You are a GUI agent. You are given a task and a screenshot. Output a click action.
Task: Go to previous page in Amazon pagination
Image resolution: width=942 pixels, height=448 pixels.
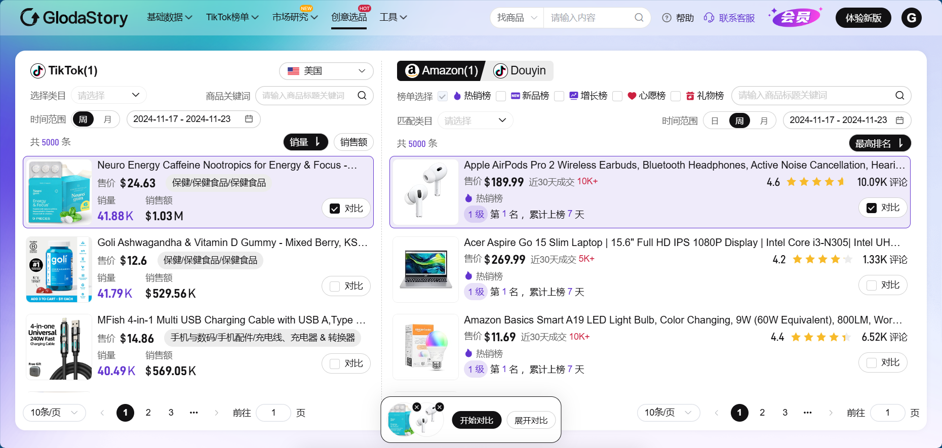[x=716, y=413]
